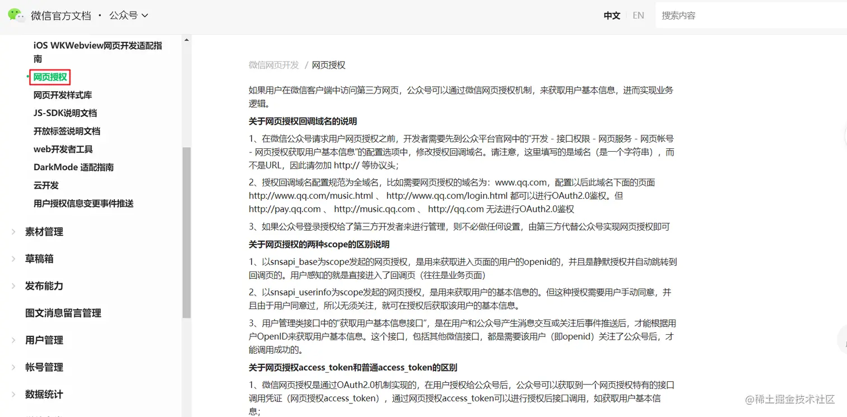Go to 微信网页开发 breadcrumb
Screen dimensions: 847x417
(x=274, y=65)
